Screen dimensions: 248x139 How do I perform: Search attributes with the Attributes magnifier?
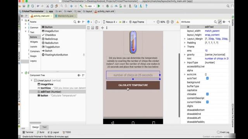click(215, 22)
